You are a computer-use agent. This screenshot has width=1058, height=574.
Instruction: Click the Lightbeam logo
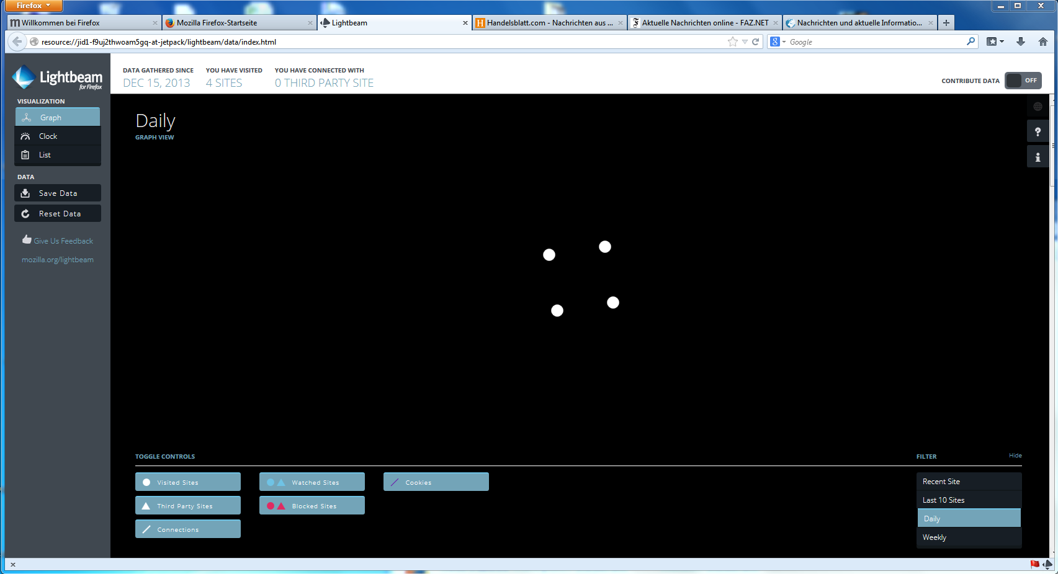point(57,77)
